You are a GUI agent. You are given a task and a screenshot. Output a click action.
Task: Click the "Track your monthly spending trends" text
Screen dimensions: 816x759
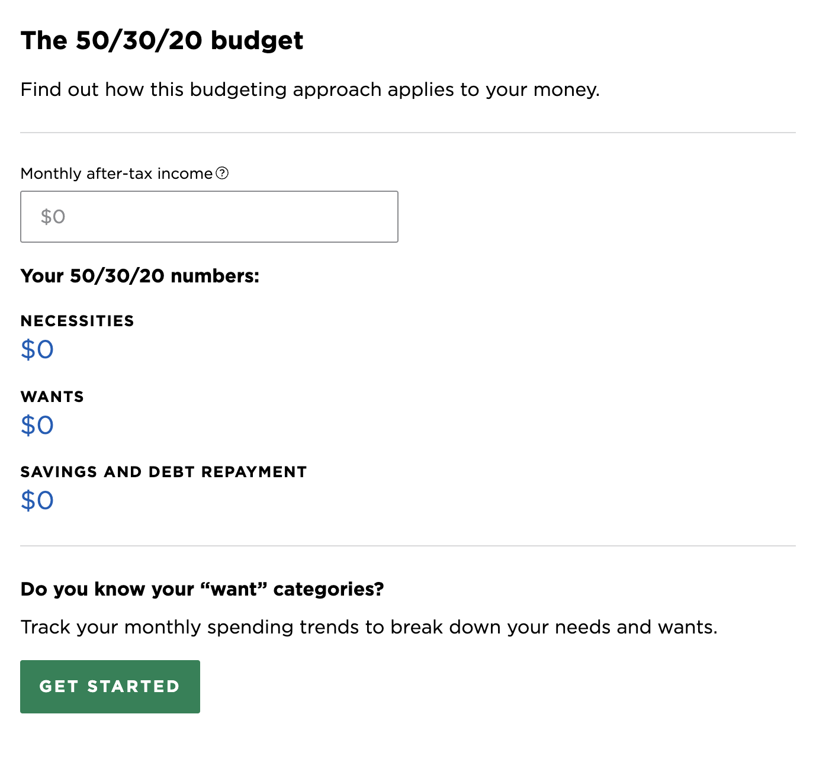(368, 627)
